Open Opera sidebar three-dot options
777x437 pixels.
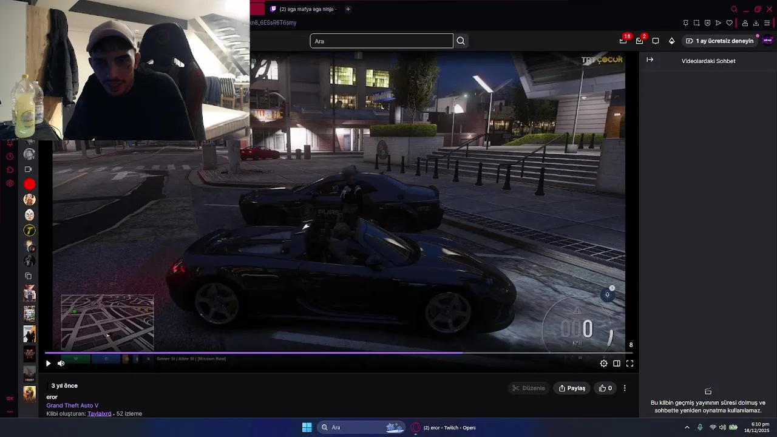coord(10,412)
